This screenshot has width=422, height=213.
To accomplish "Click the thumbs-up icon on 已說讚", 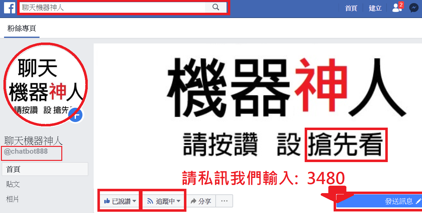I will tap(107, 201).
